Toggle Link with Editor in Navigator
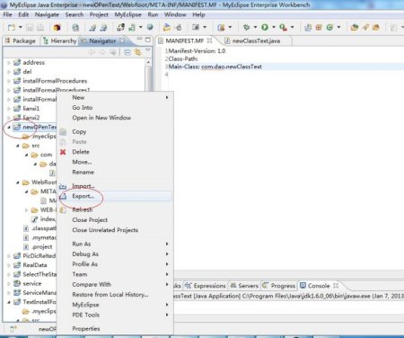Image resolution: width=404 pixels, height=338 pixels. 137,52
